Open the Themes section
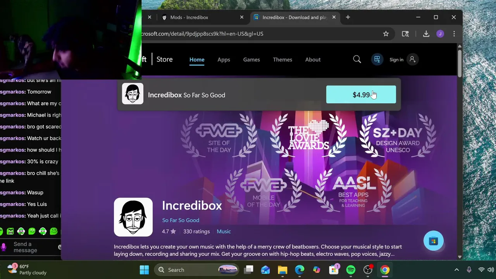 [282, 59]
